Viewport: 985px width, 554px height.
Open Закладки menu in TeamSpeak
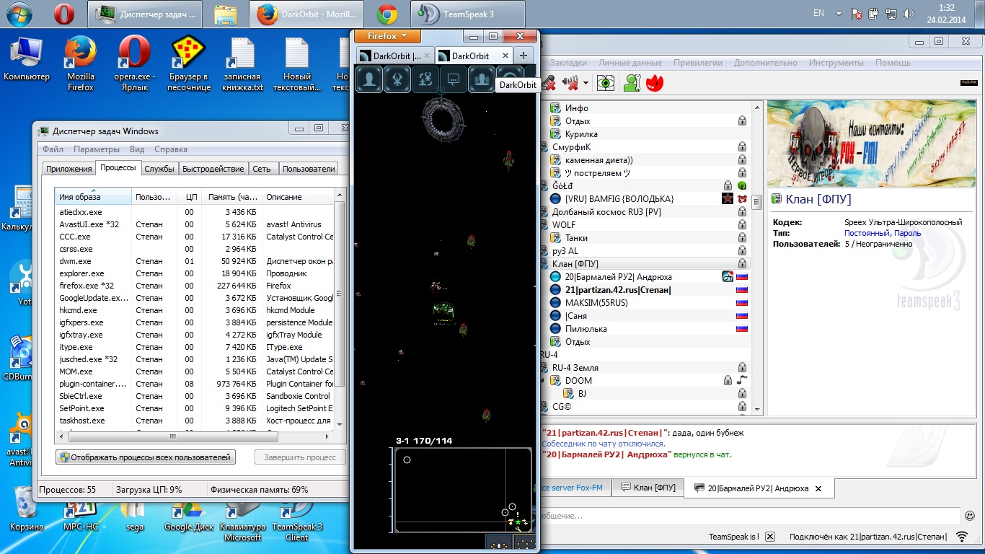(568, 63)
